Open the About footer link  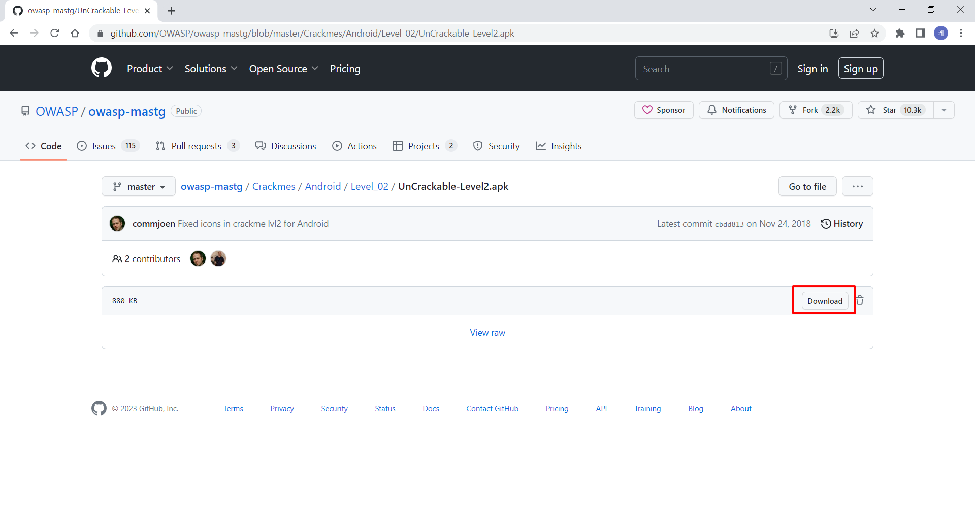741,409
